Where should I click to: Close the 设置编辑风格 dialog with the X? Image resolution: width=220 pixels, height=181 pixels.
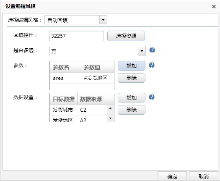point(214,6)
